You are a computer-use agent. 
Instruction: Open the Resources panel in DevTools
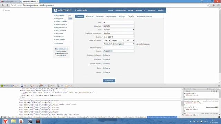pyautogui.click(x=15, y=86)
